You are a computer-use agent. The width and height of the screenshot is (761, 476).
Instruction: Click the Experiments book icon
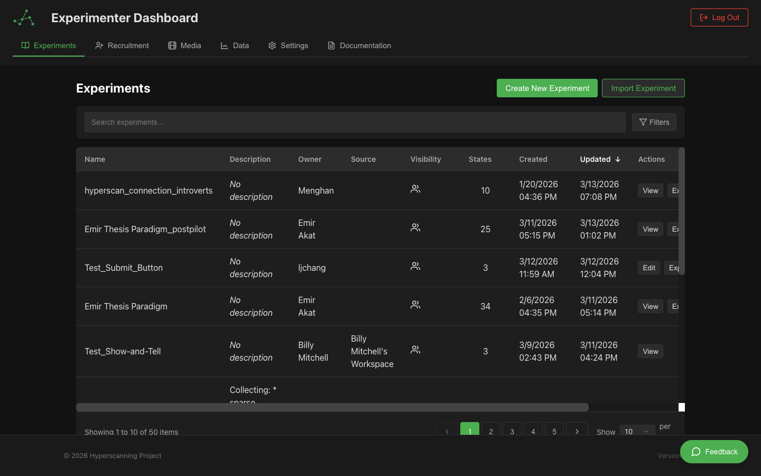[24, 45]
